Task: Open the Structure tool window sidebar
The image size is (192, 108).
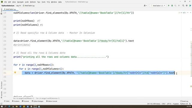Action: (x=1, y=85)
